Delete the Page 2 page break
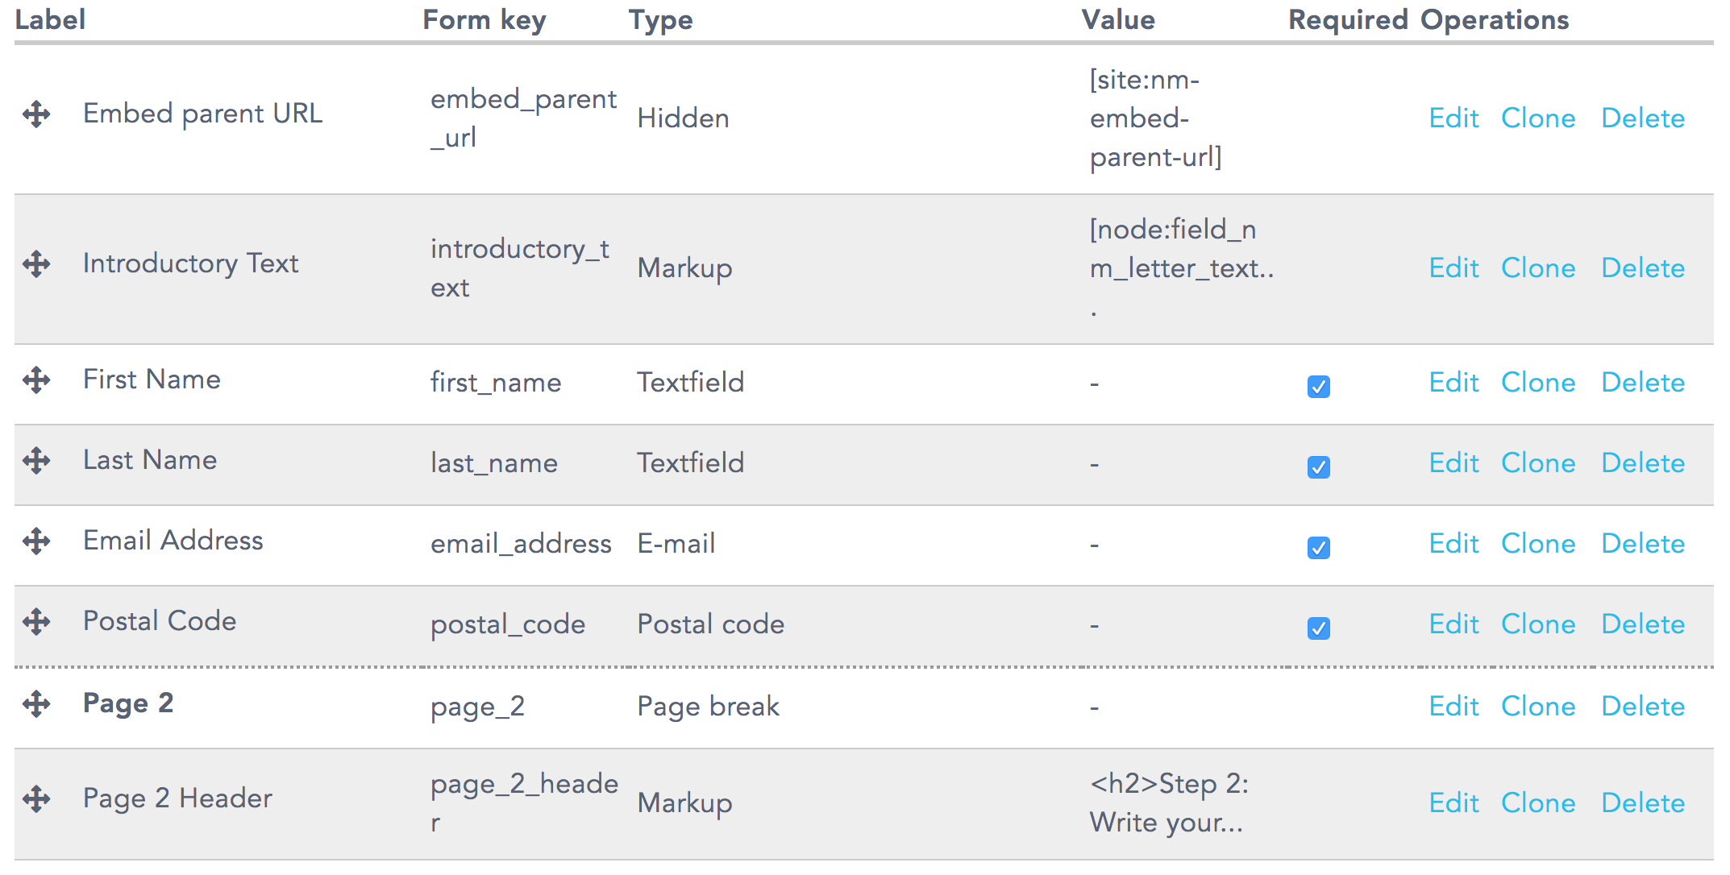This screenshot has width=1730, height=875. pyautogui.click(x=1643, y=707)
